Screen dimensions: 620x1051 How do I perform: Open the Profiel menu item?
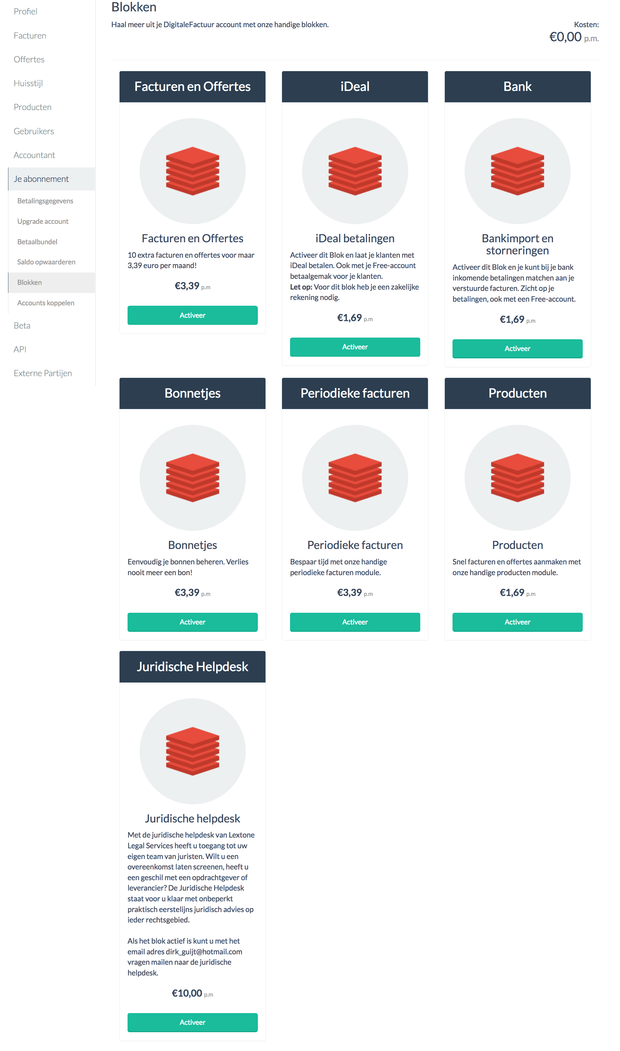pos(26,12)
